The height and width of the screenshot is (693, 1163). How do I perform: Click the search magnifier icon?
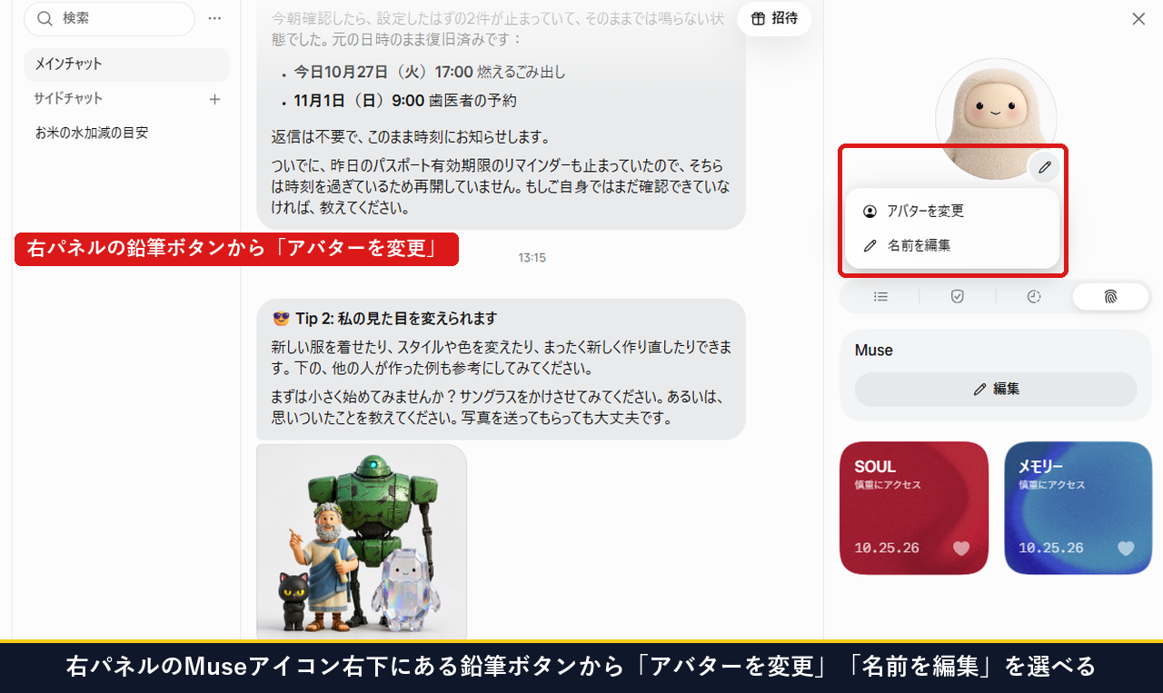point(45,18)
